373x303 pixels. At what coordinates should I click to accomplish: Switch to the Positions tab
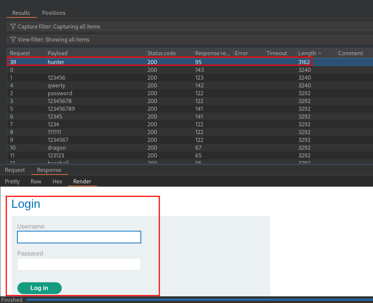click(x=54, y=13)
